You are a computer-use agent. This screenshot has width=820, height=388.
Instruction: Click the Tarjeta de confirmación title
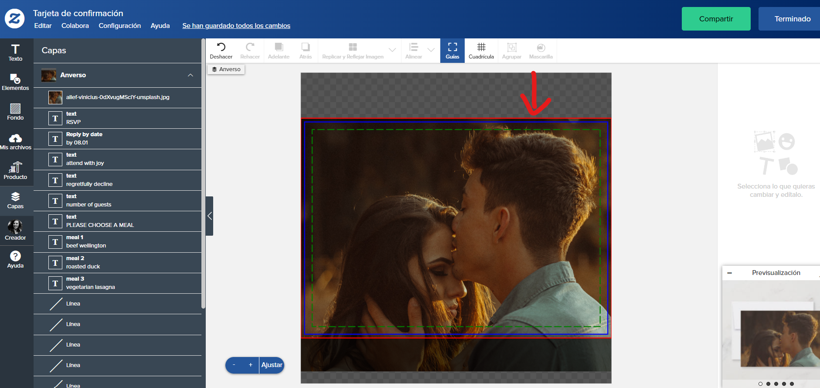[x=78, y=14]
